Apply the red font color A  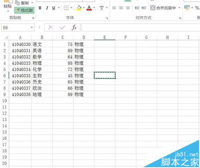click(x=89, y=8)
